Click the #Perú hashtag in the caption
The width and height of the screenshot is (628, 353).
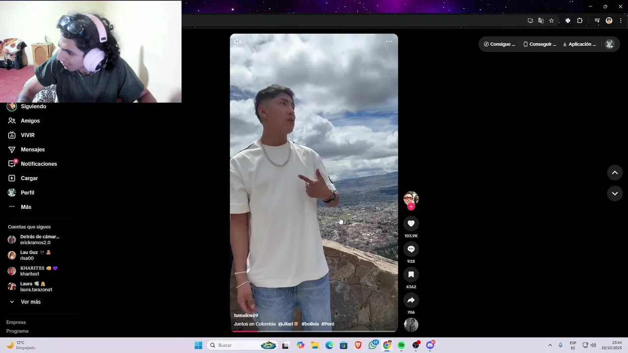tap(328, 324)
